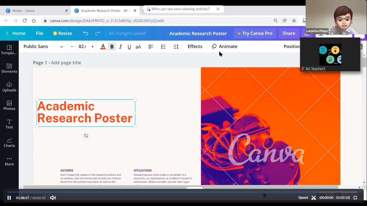Toggle italic formatting
This screenshot has height=206, width=367.
(121, 47)
